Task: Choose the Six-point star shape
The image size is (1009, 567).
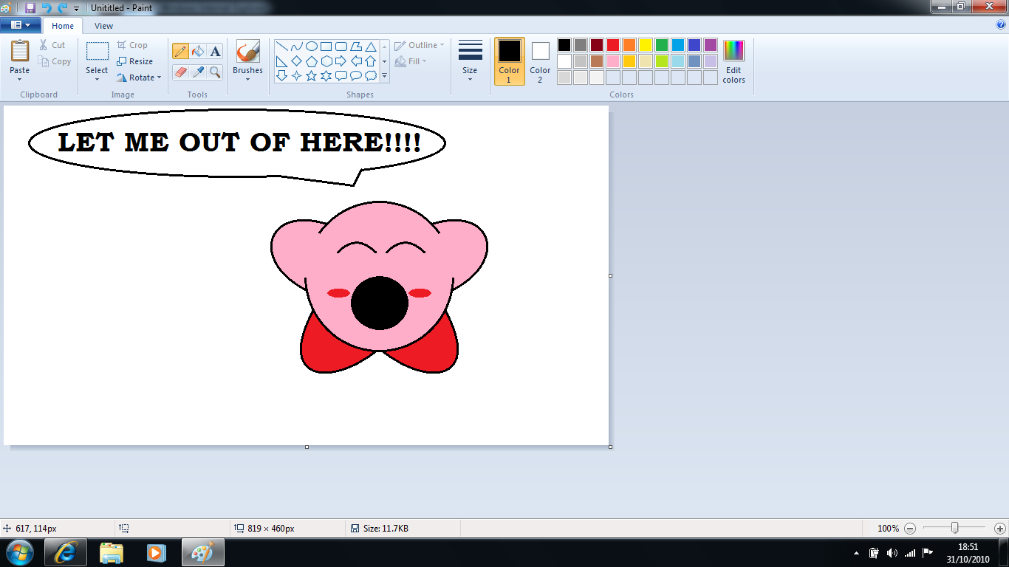Action: pyautogui.click(x=326, y=75)
